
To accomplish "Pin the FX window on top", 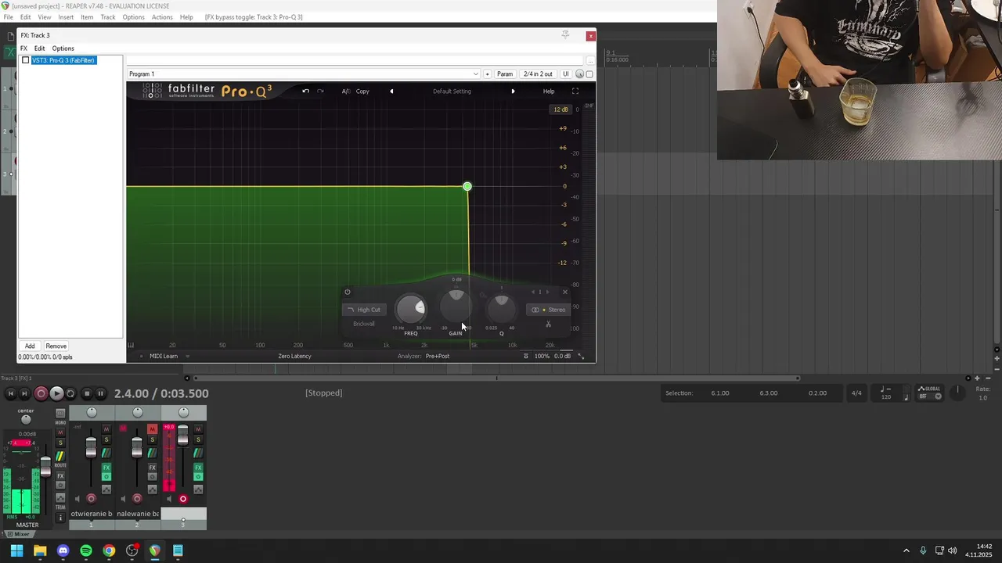I will [564, 35].
